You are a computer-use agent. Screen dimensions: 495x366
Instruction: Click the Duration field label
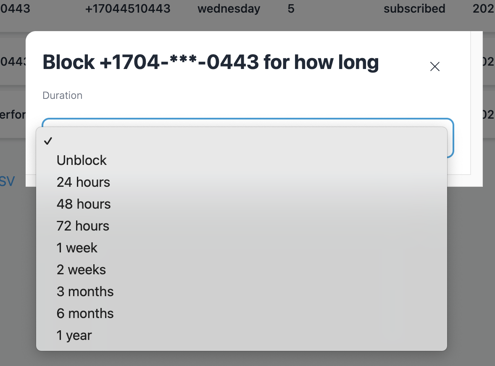63,95
